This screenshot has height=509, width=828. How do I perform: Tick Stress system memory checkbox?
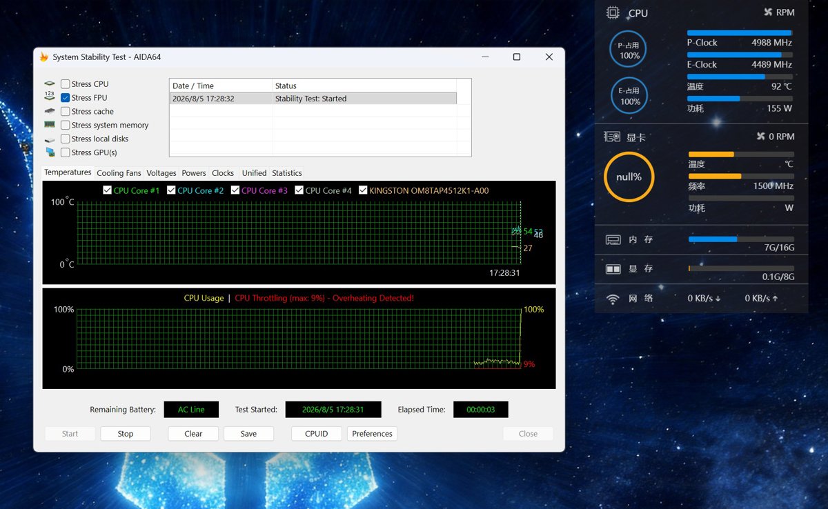66,126
